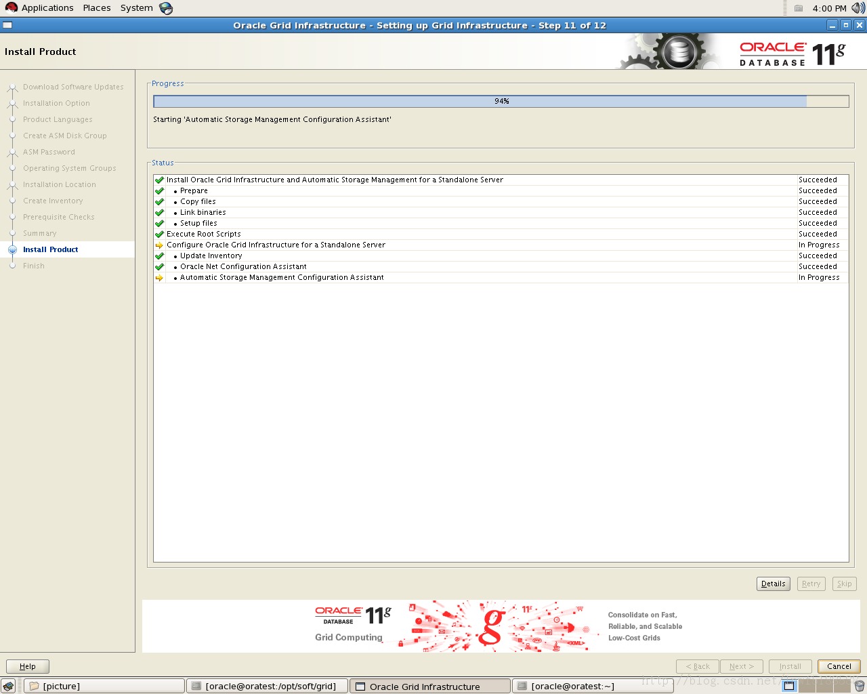Click the window menu icon in title bar

[x=7, y=25]
